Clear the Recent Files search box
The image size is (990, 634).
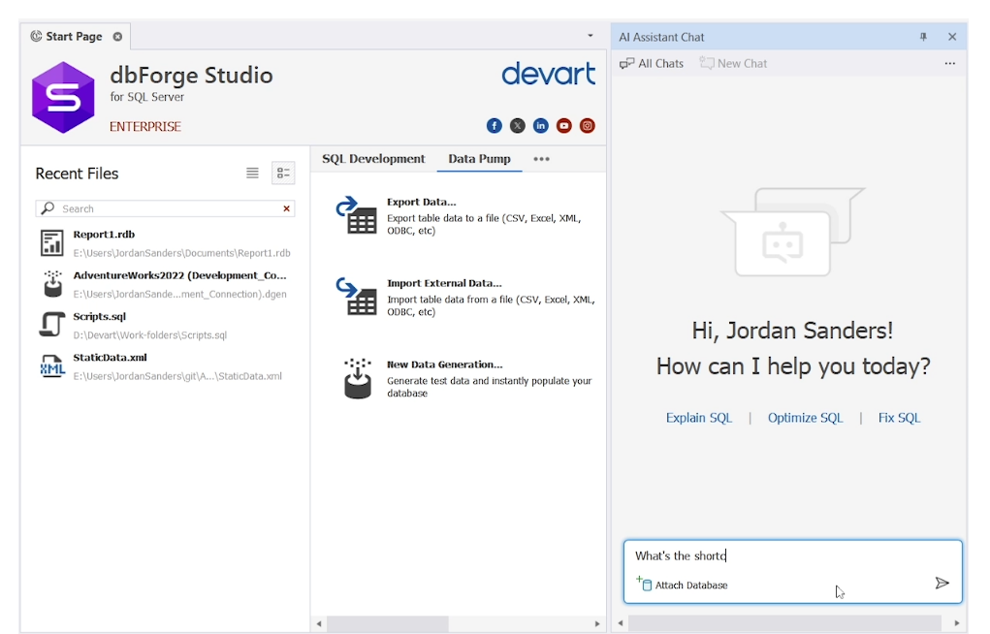(x=286, y=207)
